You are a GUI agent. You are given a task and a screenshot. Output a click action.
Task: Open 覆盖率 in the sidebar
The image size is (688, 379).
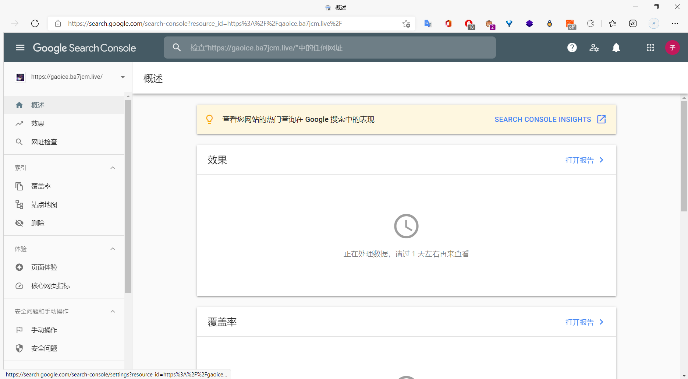click(64, 186)
